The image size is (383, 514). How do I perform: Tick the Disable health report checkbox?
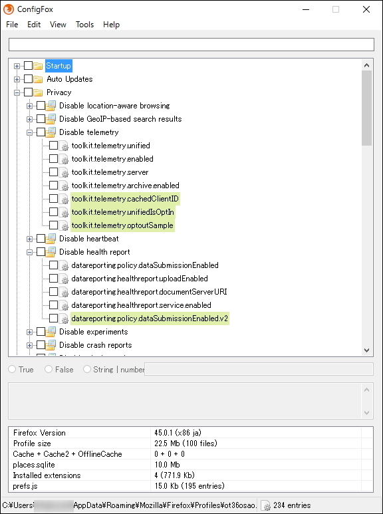click(41, 252)
